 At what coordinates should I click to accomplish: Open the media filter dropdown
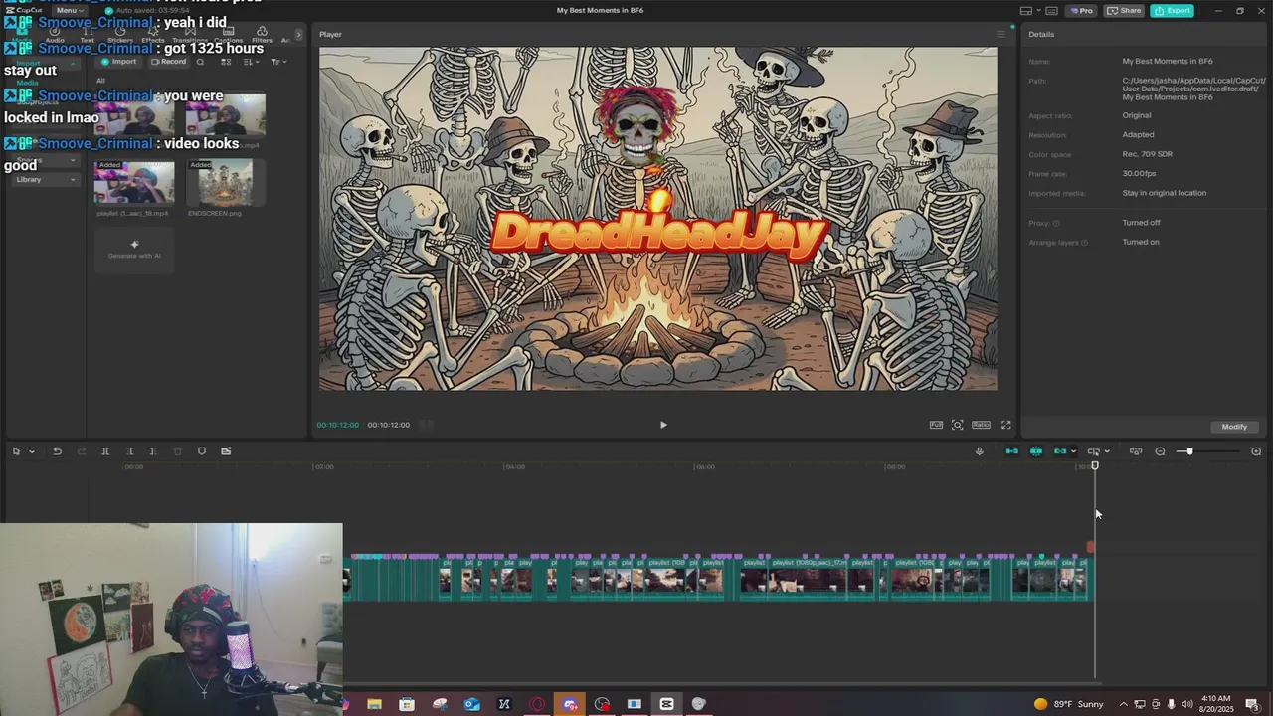278,62
